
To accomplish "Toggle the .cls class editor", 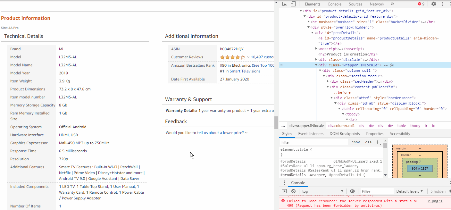I will (367, 142).
